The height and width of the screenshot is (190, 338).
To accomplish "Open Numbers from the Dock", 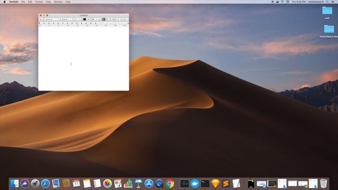I will [x=128, y=184].
